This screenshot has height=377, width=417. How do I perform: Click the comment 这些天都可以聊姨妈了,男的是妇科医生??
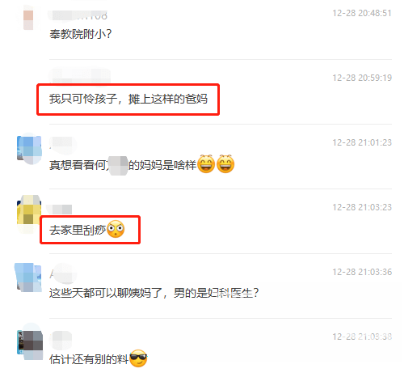(154, 293)
